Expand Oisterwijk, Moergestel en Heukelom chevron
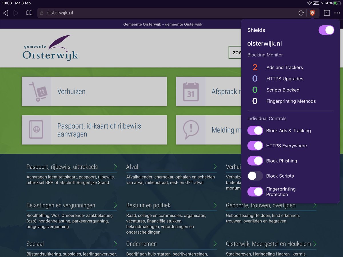343x257 pixels. (315, 244)
